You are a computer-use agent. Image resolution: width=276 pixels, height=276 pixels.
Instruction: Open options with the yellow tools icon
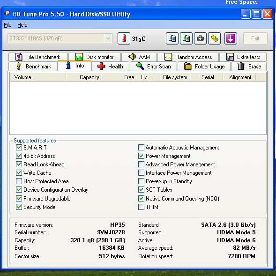pos(214,38)
